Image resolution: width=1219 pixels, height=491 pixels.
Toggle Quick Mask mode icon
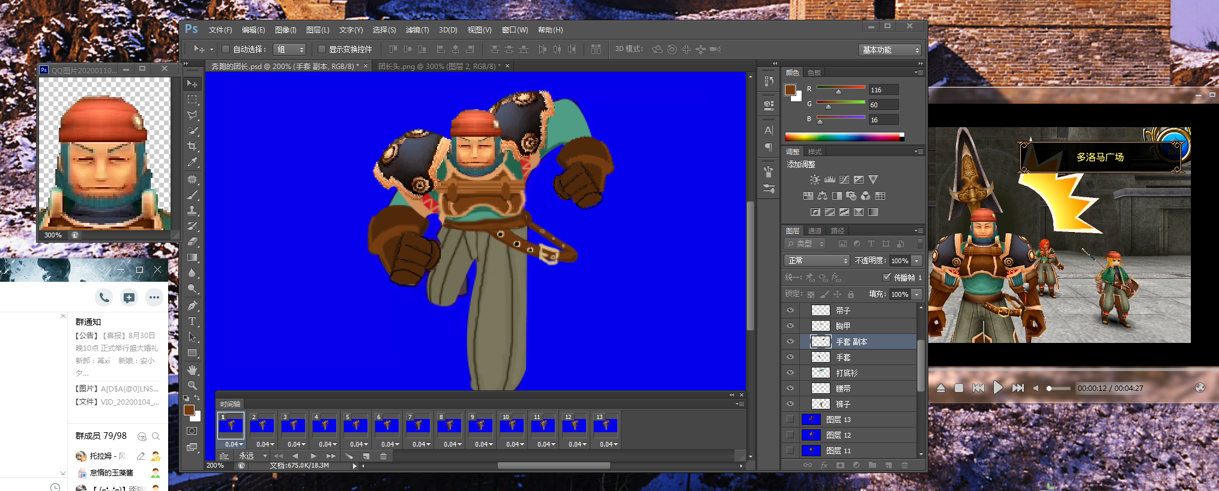click(x=192, y=431)
